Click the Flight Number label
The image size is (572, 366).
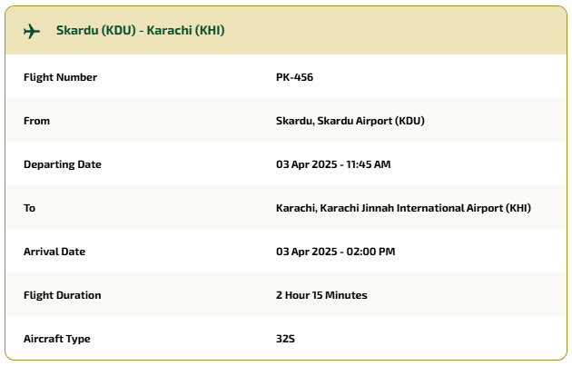(x=60, y=77)
